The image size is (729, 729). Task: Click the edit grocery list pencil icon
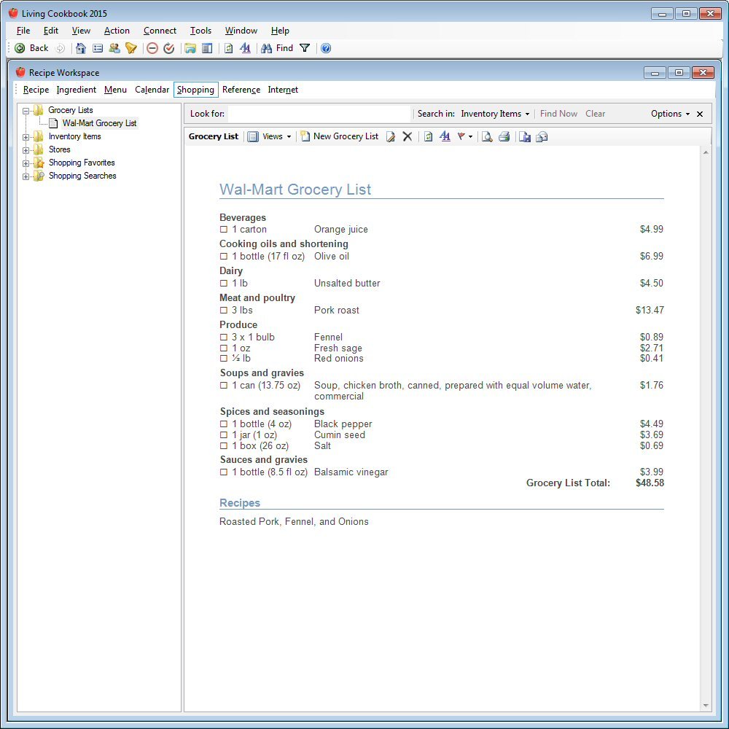coord(391,136)
